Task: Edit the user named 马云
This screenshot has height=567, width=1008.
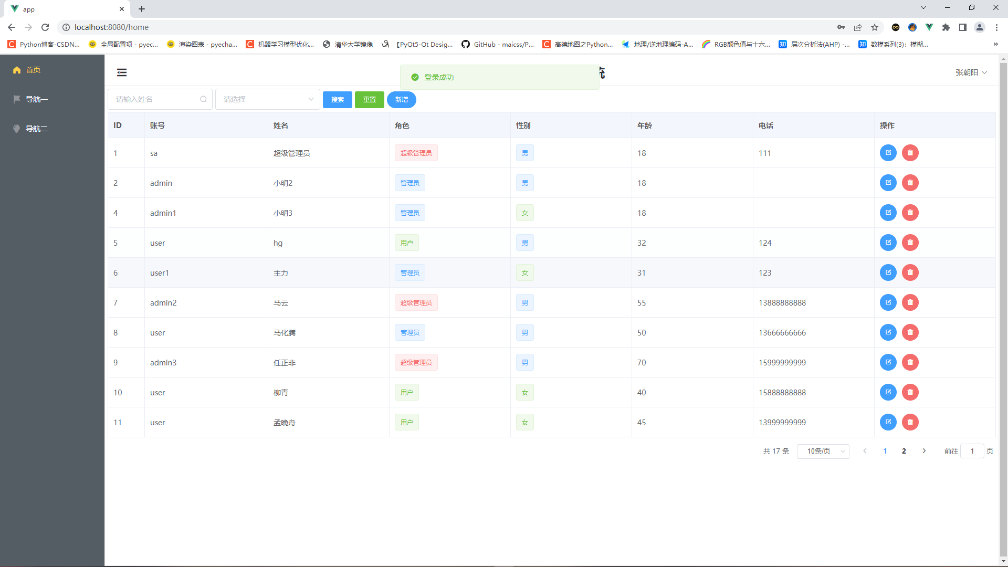Action: coord(888,302)
